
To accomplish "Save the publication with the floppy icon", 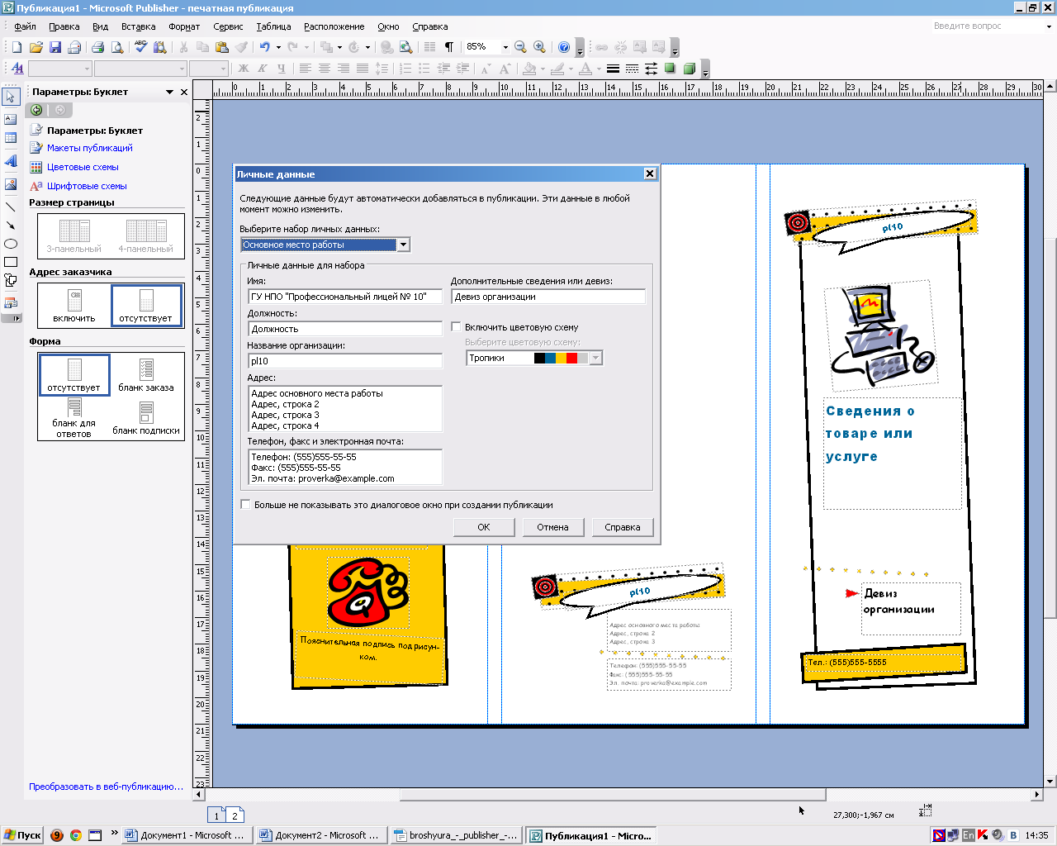I will tap(55, 47).
